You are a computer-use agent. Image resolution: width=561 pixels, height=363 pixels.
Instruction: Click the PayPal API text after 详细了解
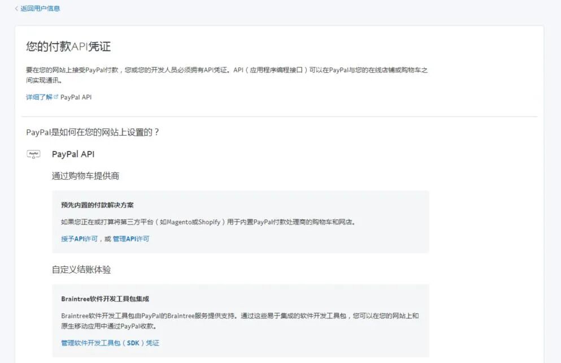[x=77, y=97]
